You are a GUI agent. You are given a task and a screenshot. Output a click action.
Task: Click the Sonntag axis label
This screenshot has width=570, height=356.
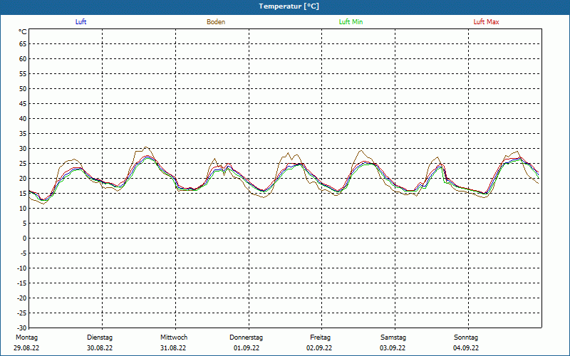pos(466,337)
